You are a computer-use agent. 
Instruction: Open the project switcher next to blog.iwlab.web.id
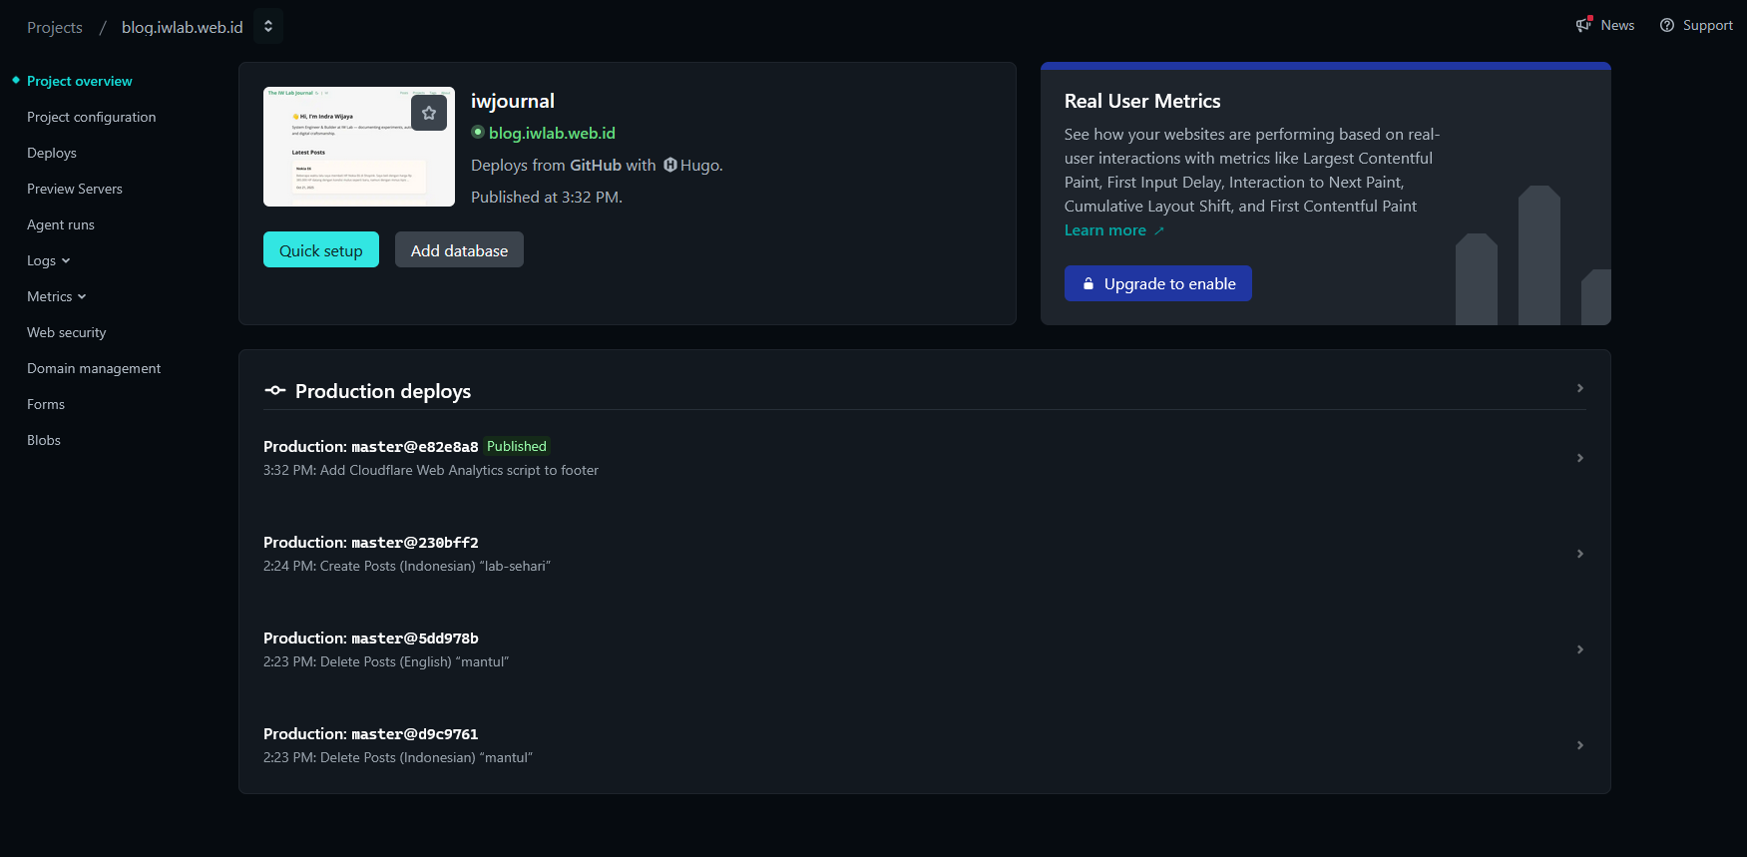pos(267,26)
